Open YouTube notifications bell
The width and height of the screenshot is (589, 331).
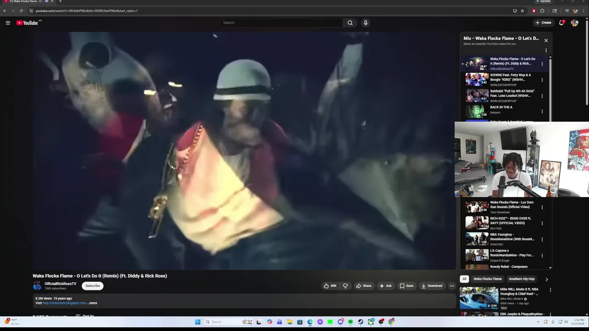tap(561, 23)
